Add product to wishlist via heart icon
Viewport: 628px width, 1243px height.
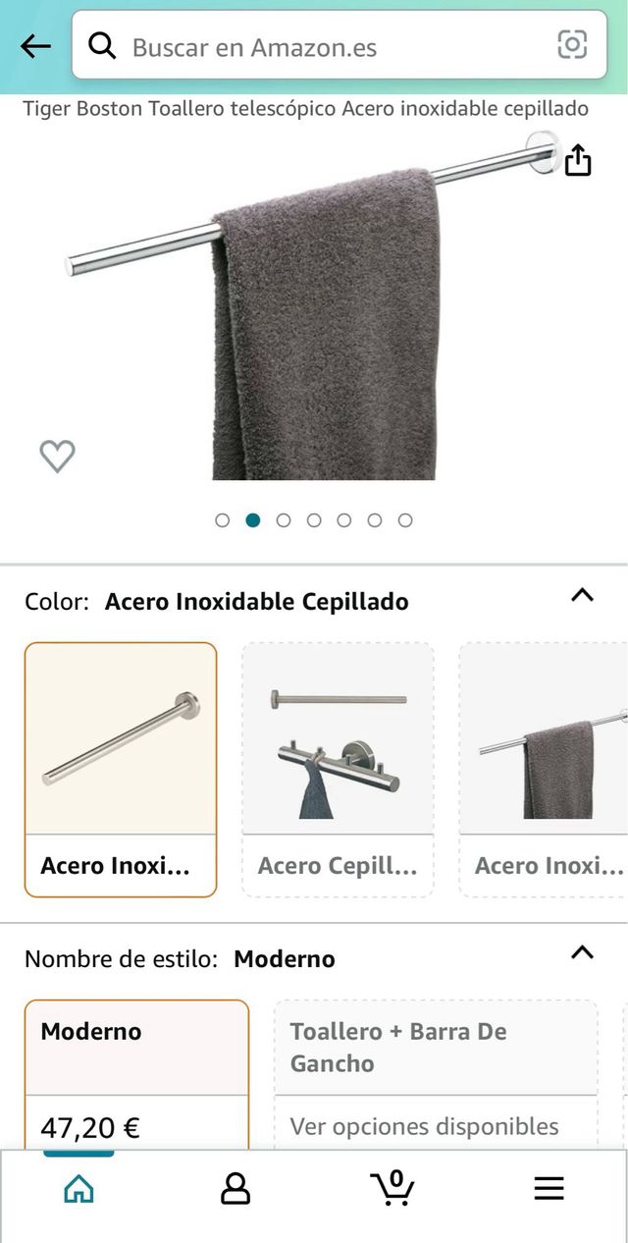tap(57, 455)
